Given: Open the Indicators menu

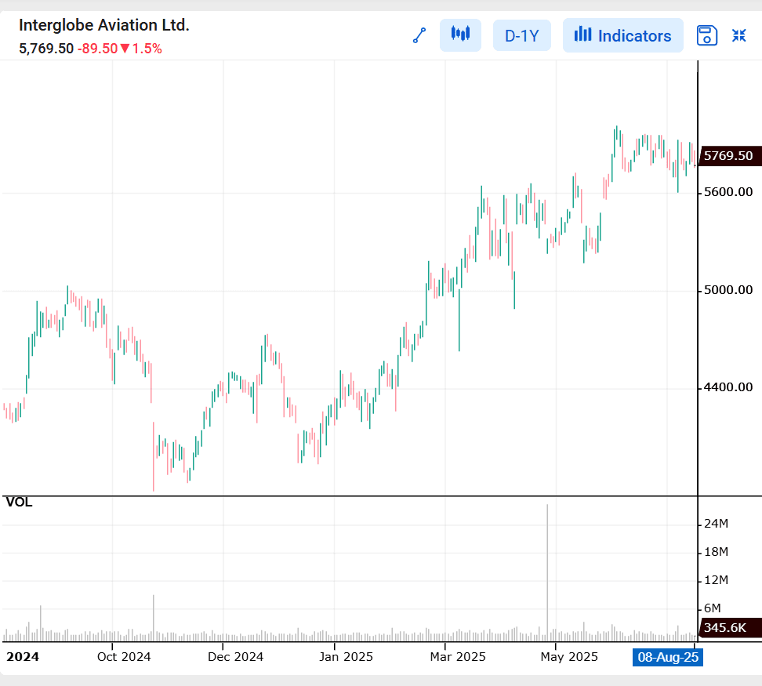Looking at the screenshot, I should click(623, 35).
